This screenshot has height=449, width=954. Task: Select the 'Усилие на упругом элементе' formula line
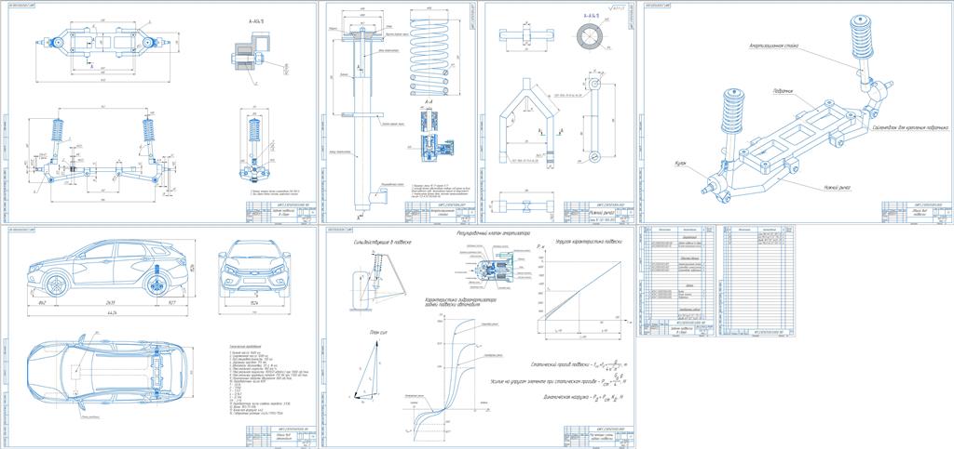[561, 381]
